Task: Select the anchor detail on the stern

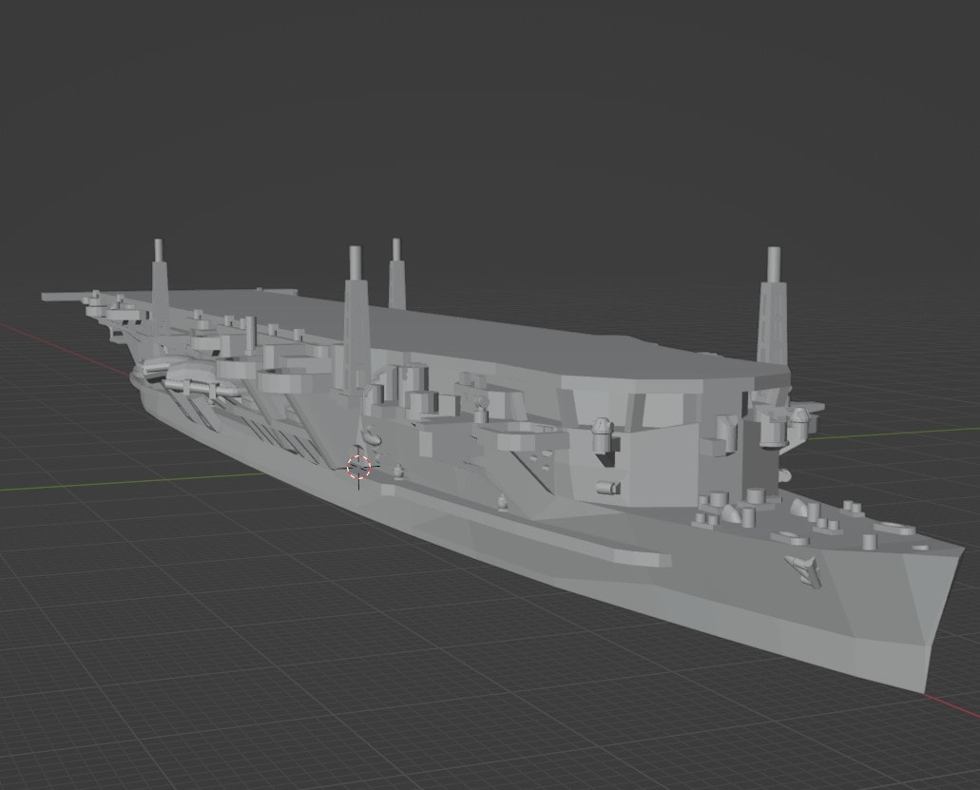Action: [801, 570]
